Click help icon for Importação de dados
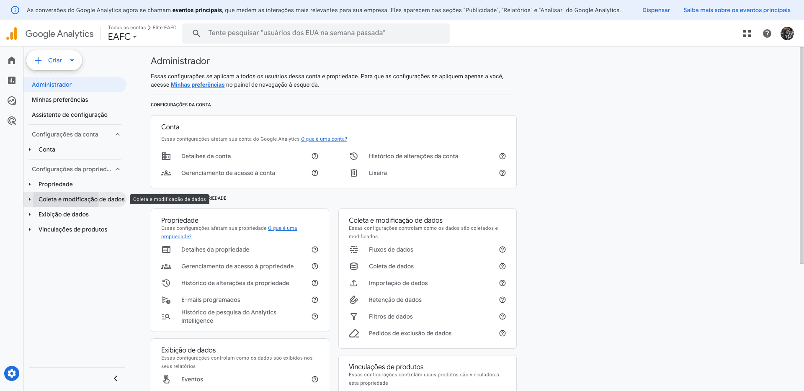 point(502,283)
